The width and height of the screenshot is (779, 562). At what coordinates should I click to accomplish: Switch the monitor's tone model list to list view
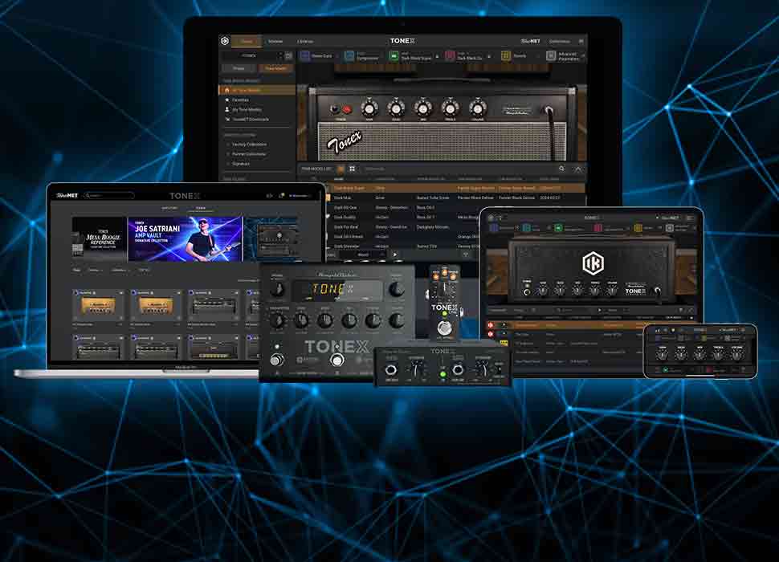[341, 169]
